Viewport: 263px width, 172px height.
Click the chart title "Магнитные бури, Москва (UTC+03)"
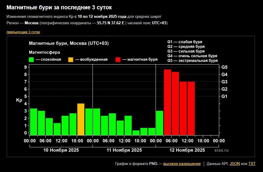[69, 44]
